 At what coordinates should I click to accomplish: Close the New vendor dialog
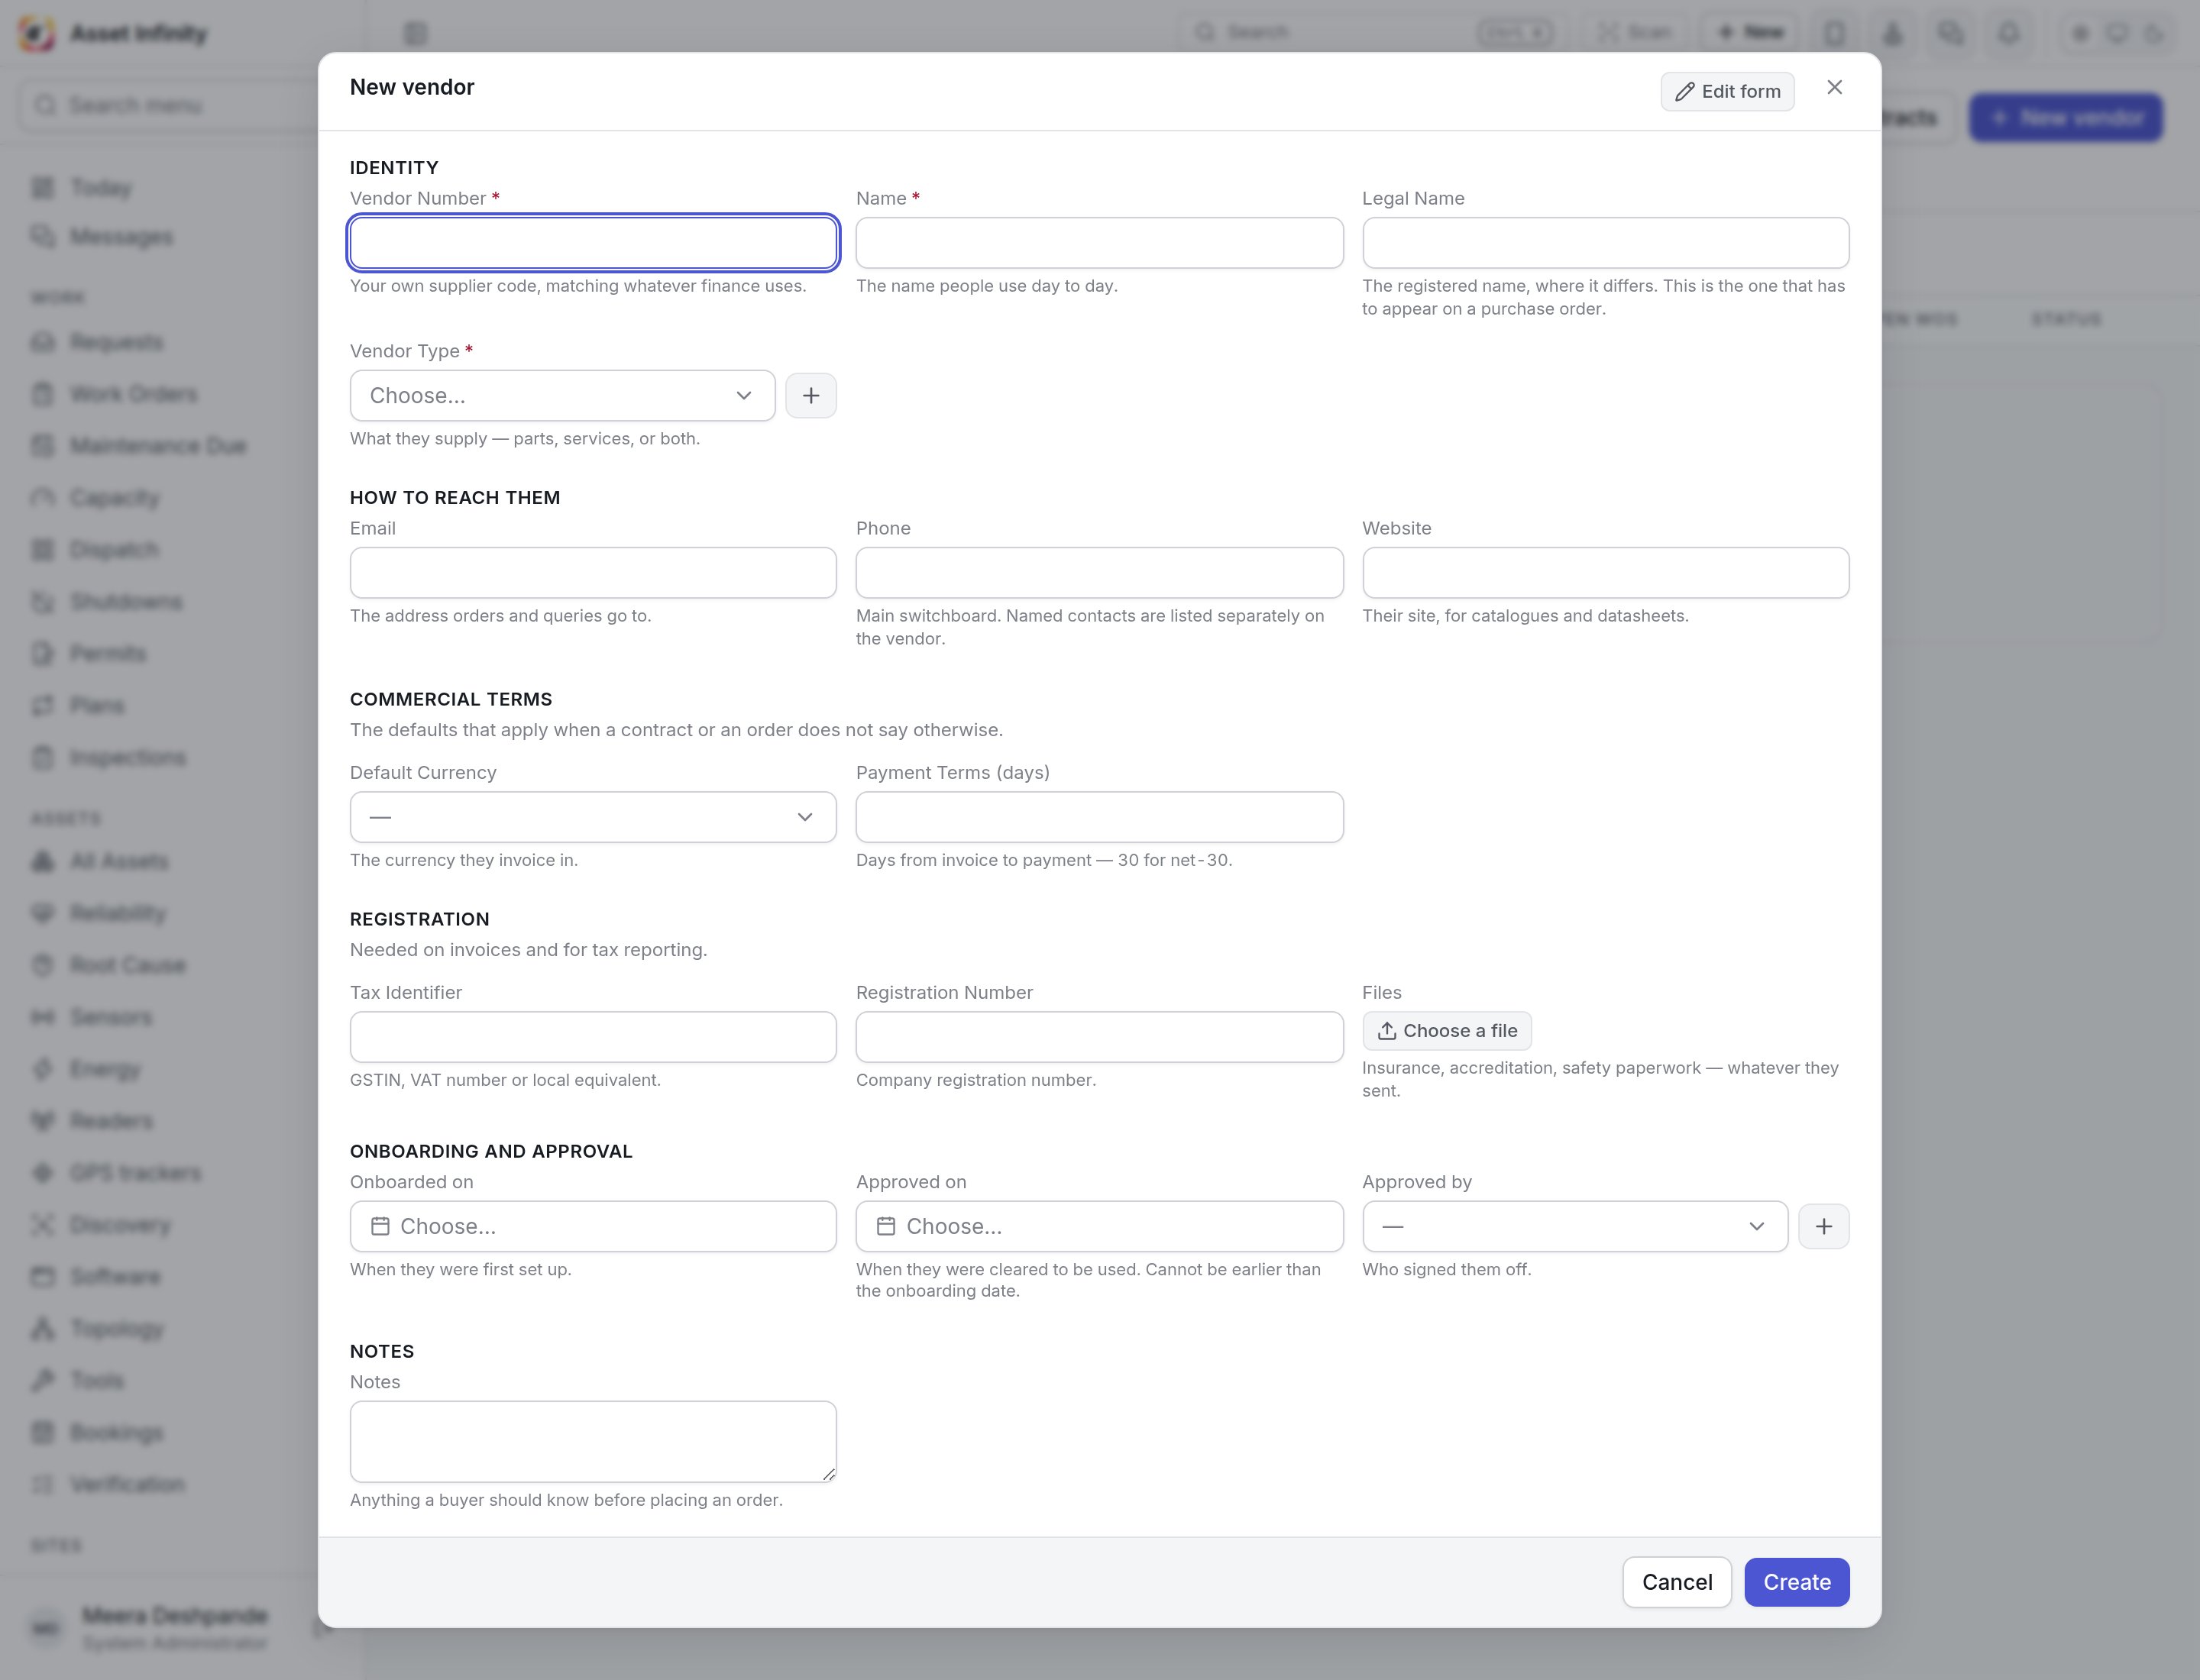coord(1834,88)
